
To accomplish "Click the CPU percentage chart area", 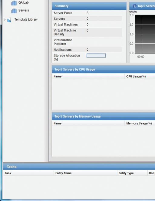I will coord(145,34).
